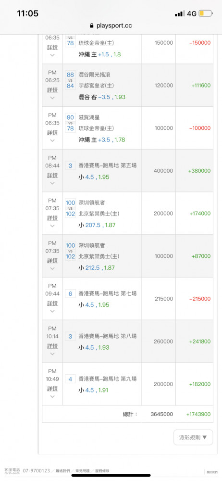Tap the battery icon in status bar

(206, 13)
